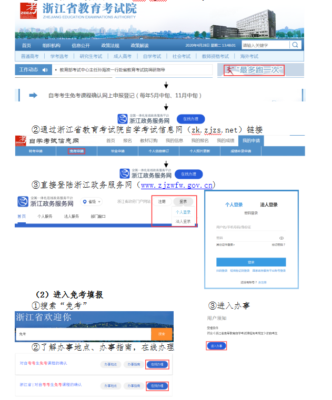Open 政策解读 menu item
This screenshot has width=332, height=400.
click(x=139, y=45)
